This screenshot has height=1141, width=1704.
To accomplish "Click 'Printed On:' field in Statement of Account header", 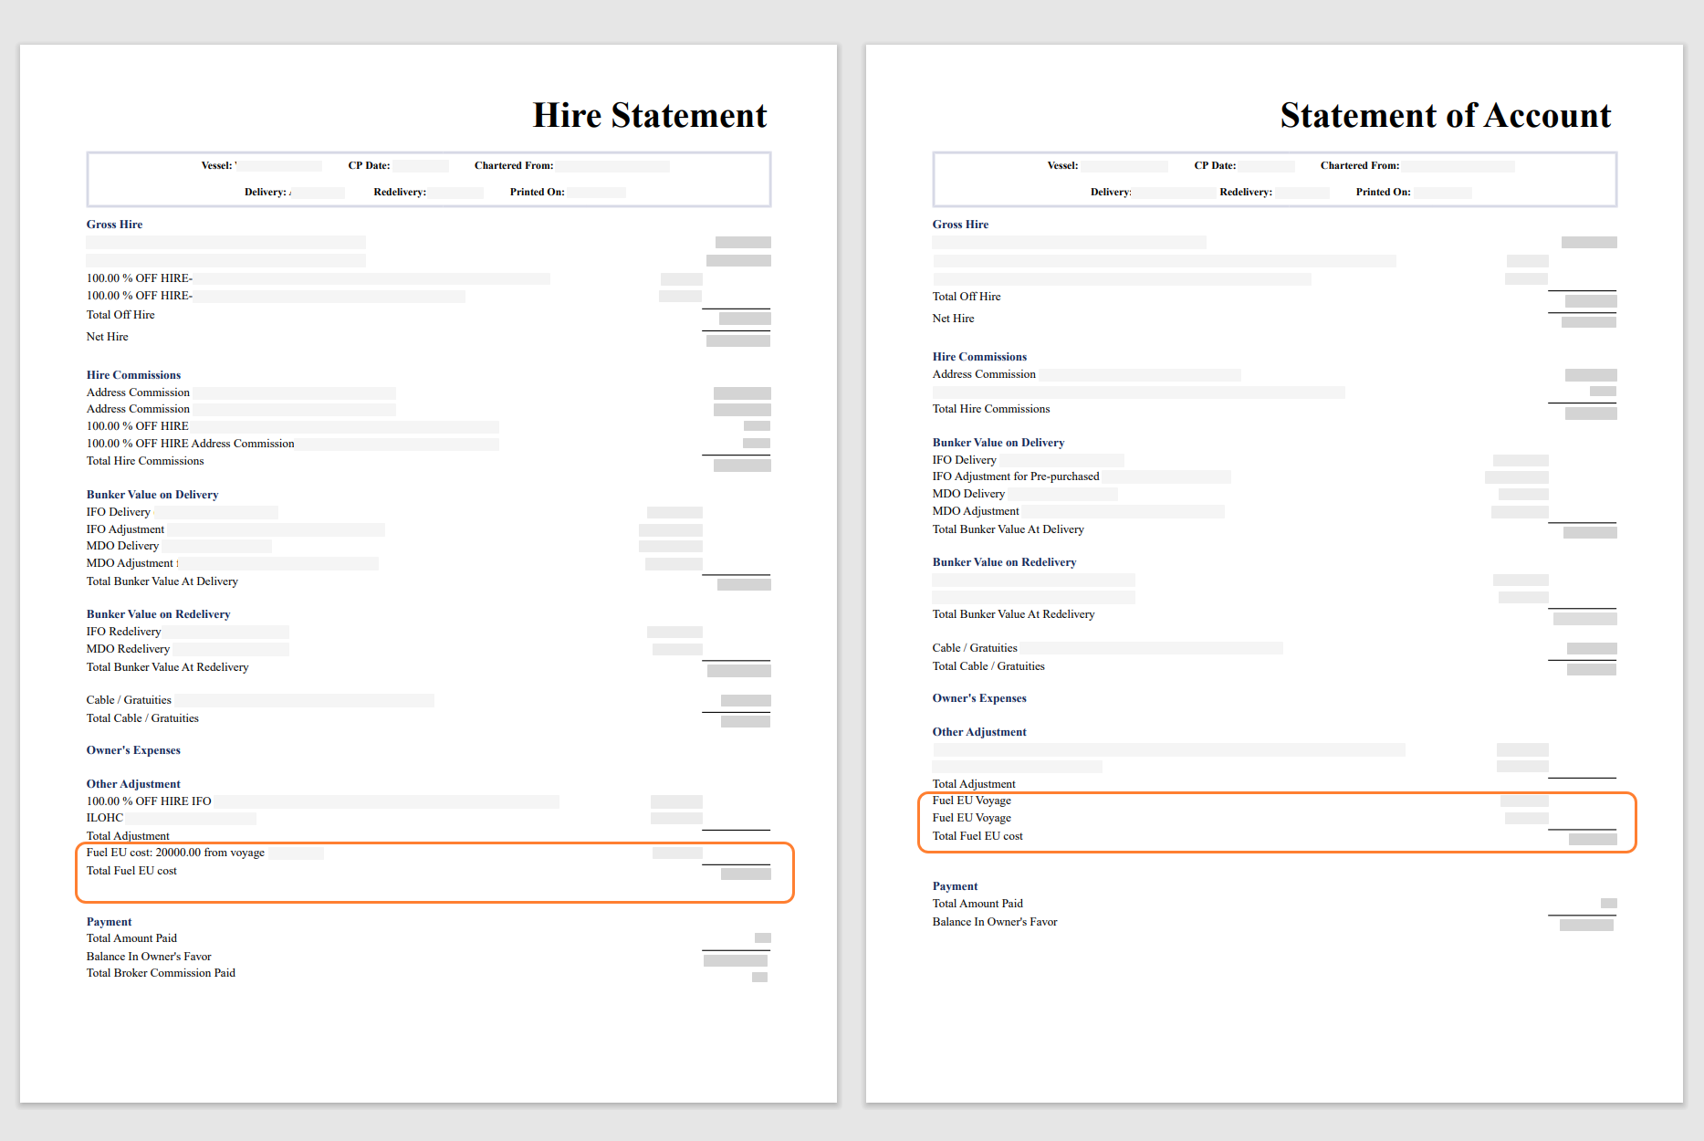I will [x=1383, y=193].
